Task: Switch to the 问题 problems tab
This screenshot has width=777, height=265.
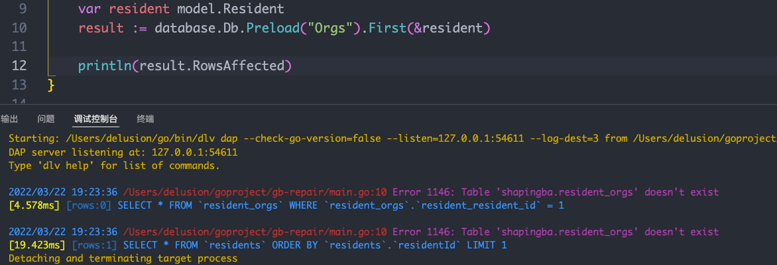Action: click(x=46, y=119)
